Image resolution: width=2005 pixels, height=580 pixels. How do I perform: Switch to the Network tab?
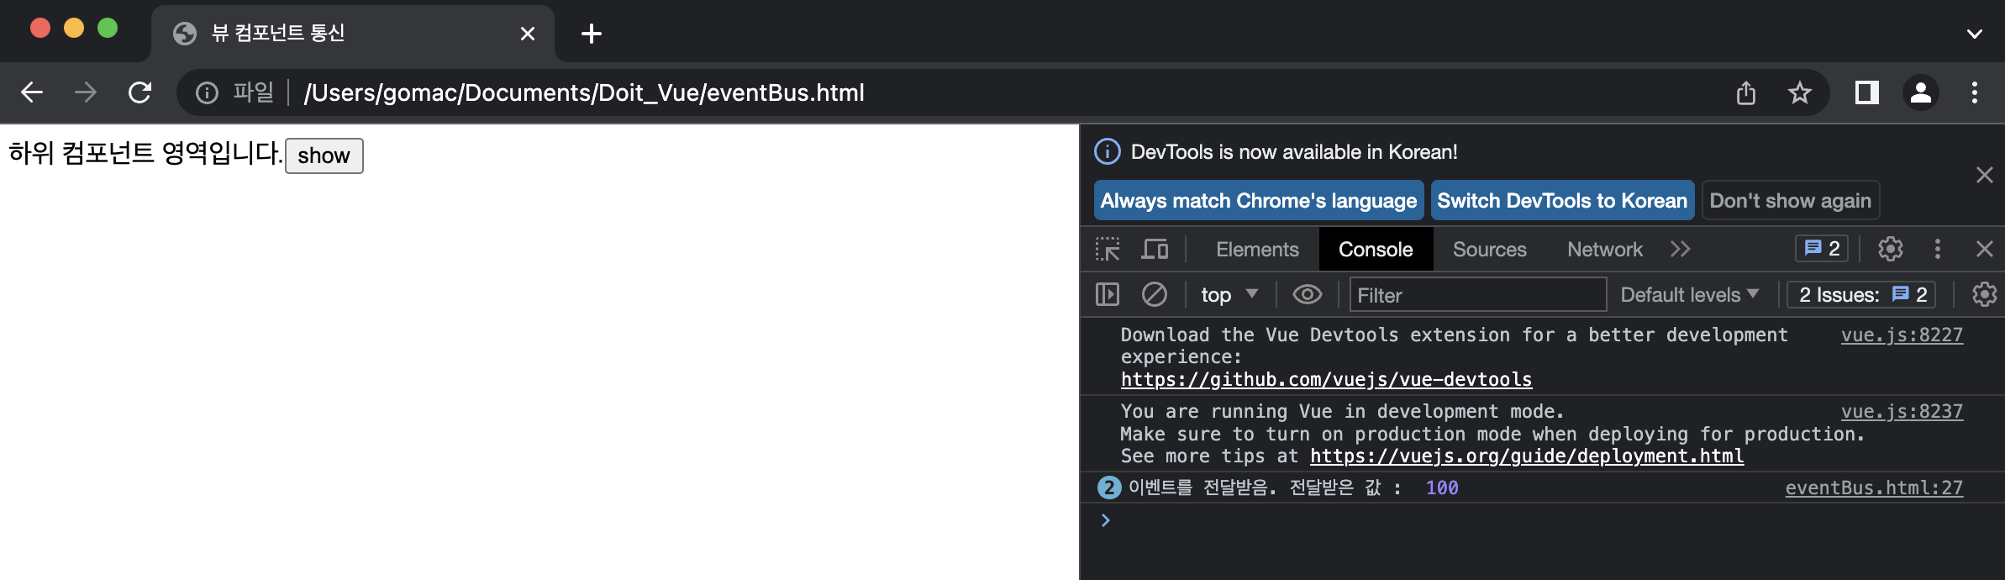tap(1605, 249)
